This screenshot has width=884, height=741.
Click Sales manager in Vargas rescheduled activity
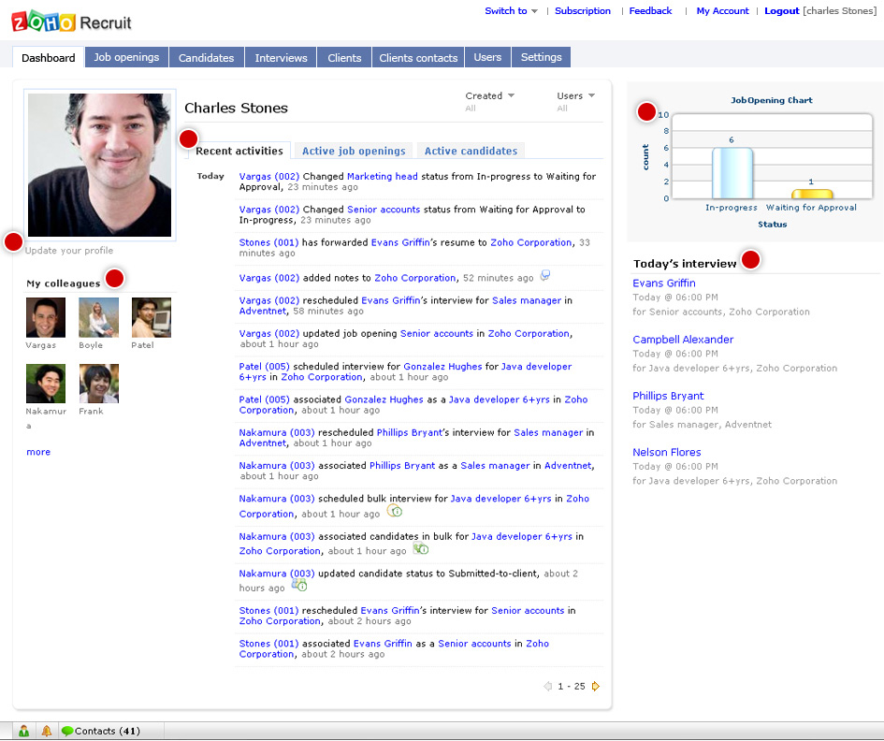click(x=527, y=300)
